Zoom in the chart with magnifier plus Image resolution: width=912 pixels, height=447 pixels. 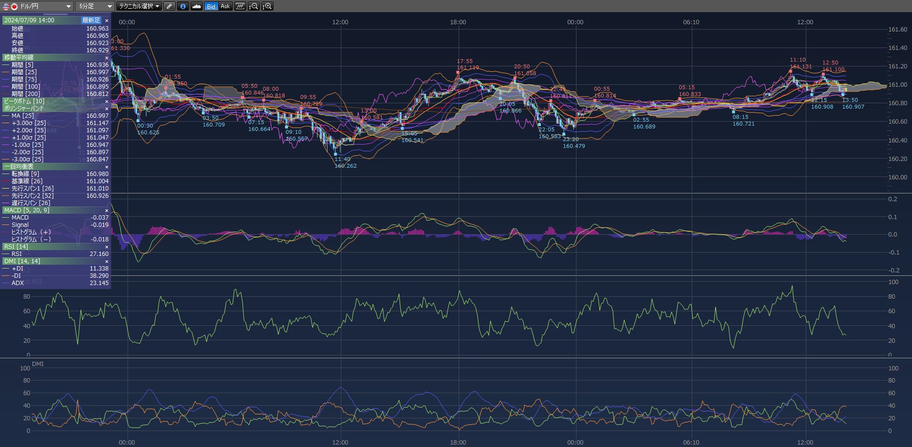click(x=267, y=6)
